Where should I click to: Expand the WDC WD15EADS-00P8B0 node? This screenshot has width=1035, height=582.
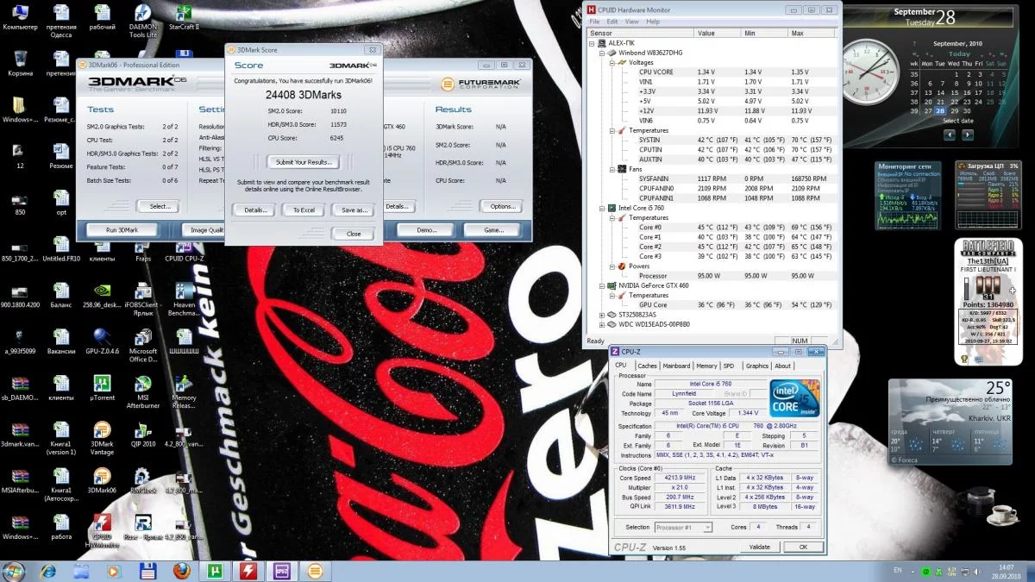[x=602, y=325]
